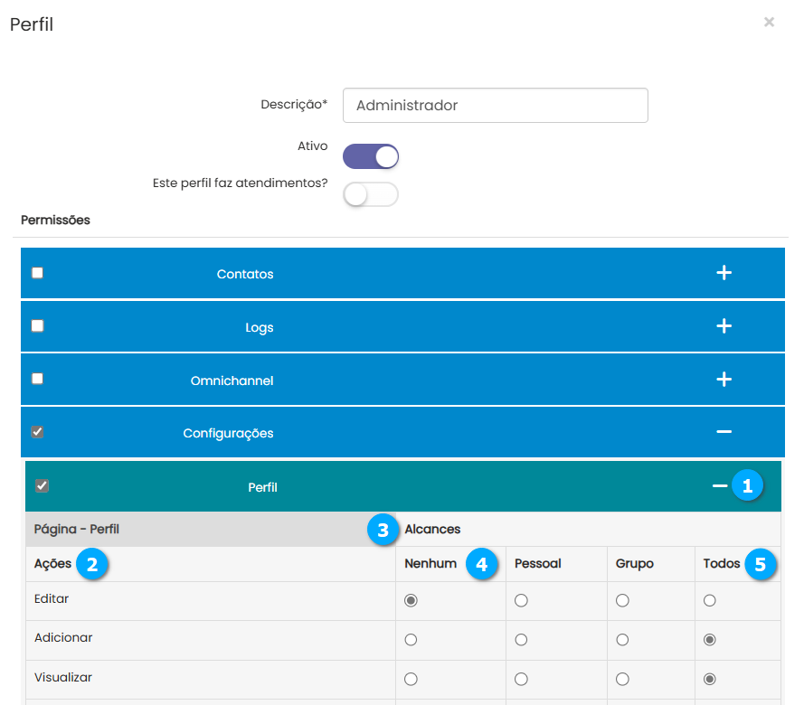The width and height of the screenshot is (804, 705).
Task: Disable the Ativo toggle switch
Action: tap(371, 156)
